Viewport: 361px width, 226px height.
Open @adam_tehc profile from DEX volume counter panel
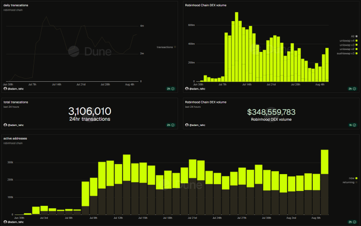pos(197,125)
